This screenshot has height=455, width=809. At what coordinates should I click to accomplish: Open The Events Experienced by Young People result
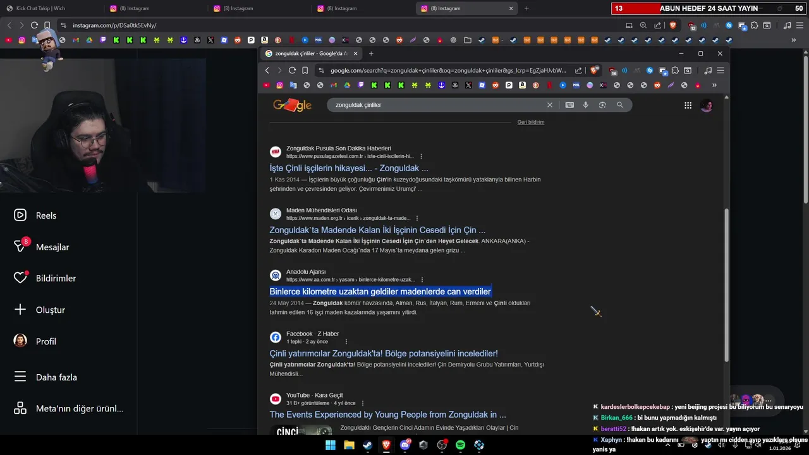[x=387, y=415]
